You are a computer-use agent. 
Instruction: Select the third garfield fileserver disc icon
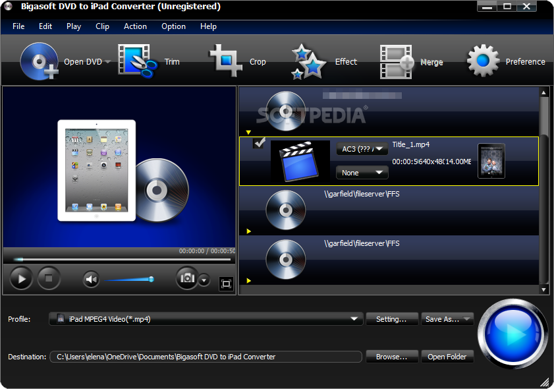coord(285,260)
